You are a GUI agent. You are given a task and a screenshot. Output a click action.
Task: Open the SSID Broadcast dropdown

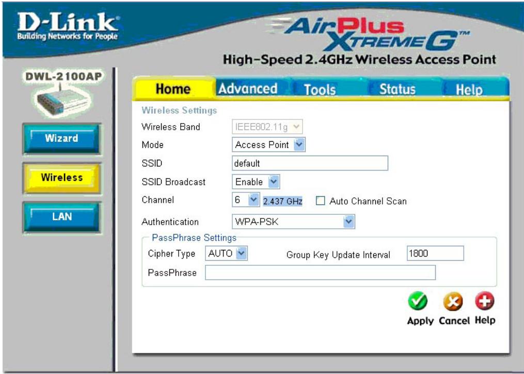pyautogui.click(x=256, y=182)
